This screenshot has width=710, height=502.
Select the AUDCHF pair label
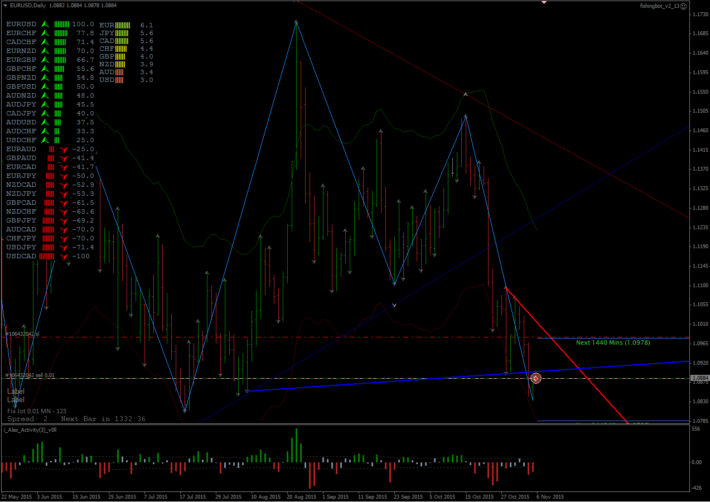(21, 132)
